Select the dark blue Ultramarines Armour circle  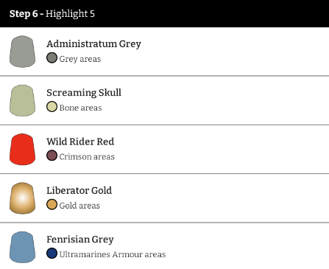click(x=52, y=254)
